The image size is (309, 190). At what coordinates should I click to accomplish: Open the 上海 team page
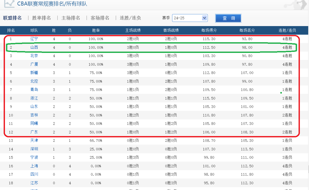point(34,166)
